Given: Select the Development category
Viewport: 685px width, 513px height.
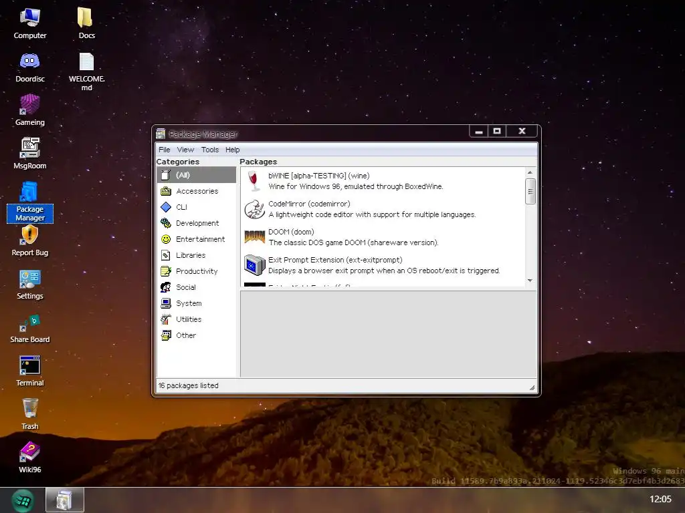Looking at the screenshot, I should coord(196,223).
